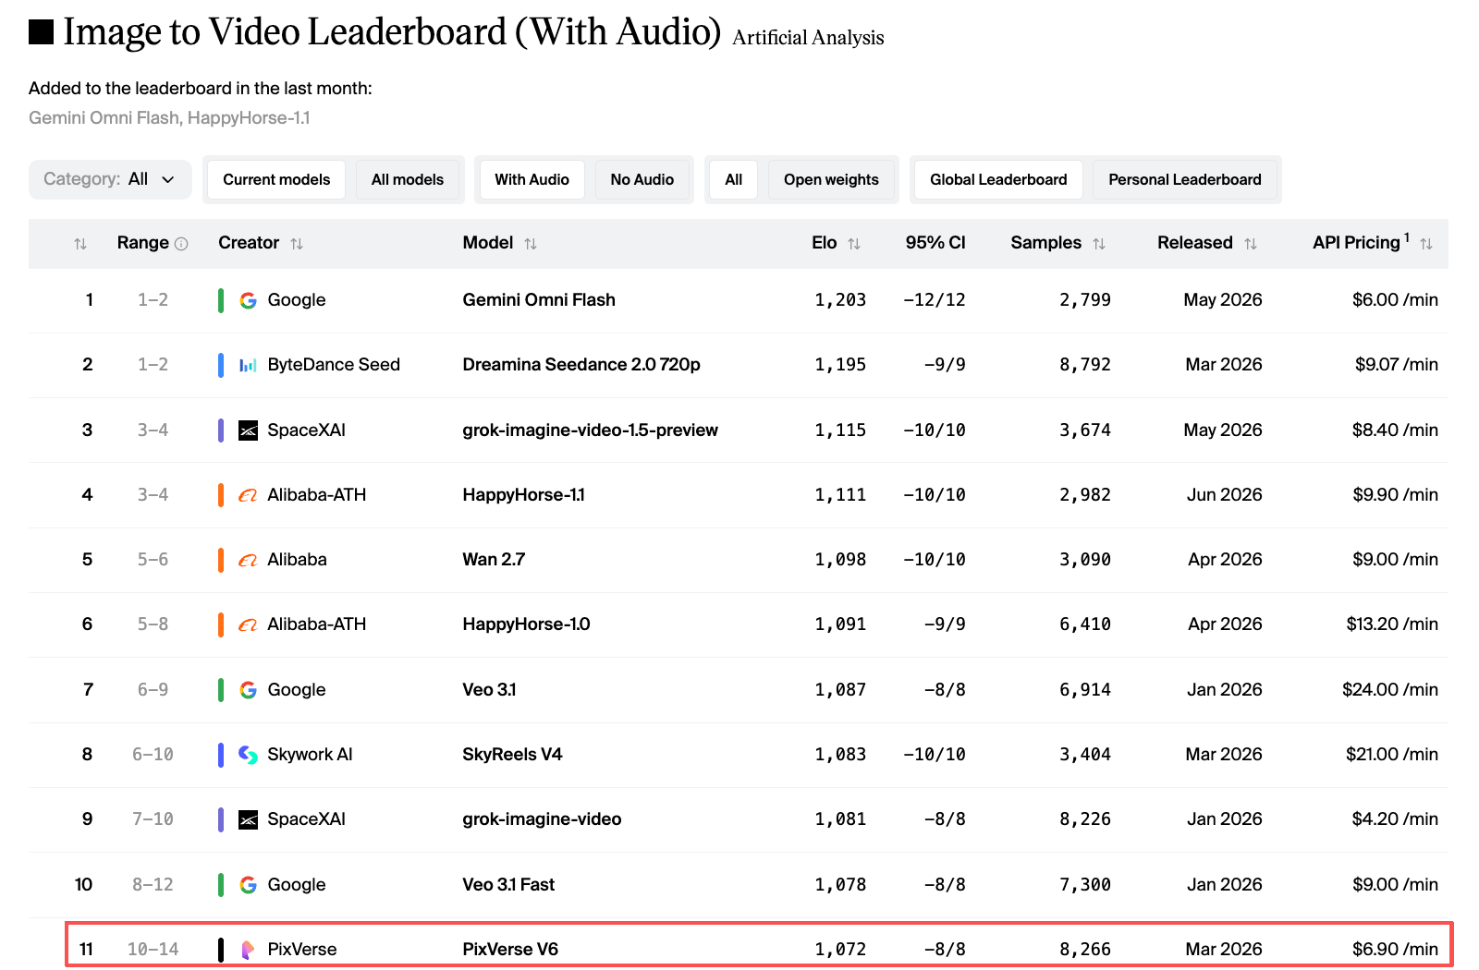This screenshot has height=970, width=1479.
Task: Click the Elo value 1,072
Action: (x=840, y=950)
